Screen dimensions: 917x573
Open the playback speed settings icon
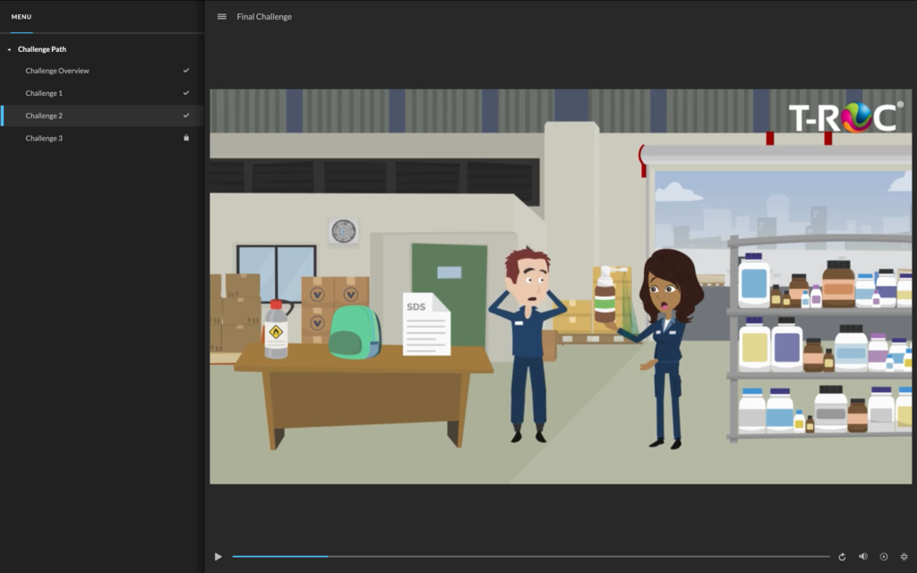coord(883,557)
